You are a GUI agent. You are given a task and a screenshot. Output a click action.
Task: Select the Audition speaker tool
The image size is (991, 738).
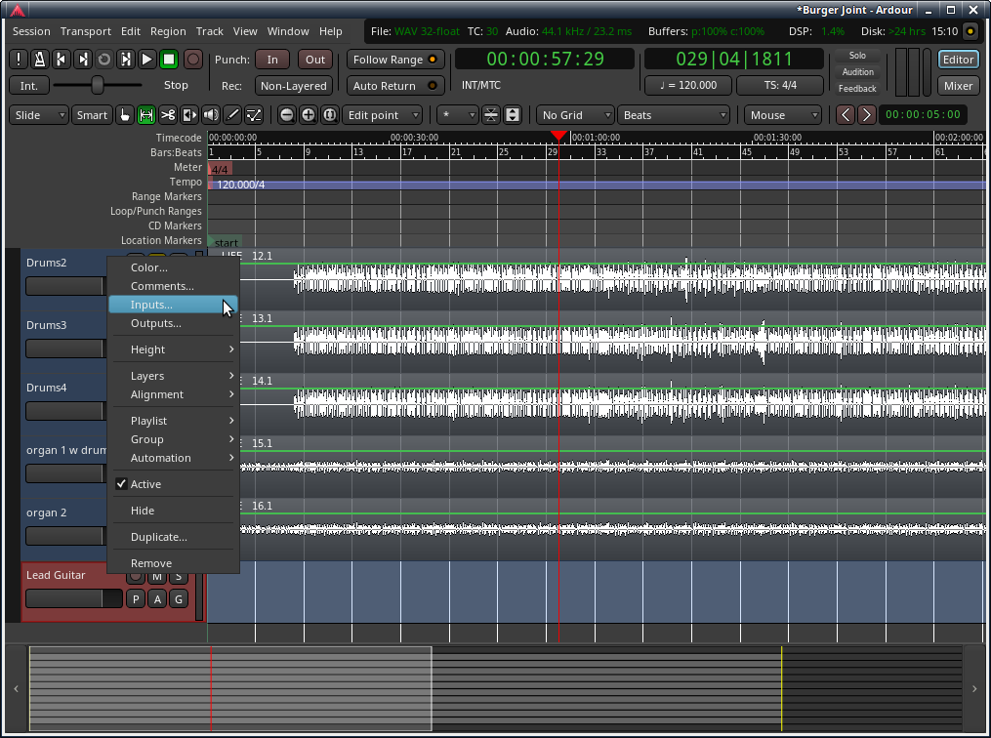[210, 114]
